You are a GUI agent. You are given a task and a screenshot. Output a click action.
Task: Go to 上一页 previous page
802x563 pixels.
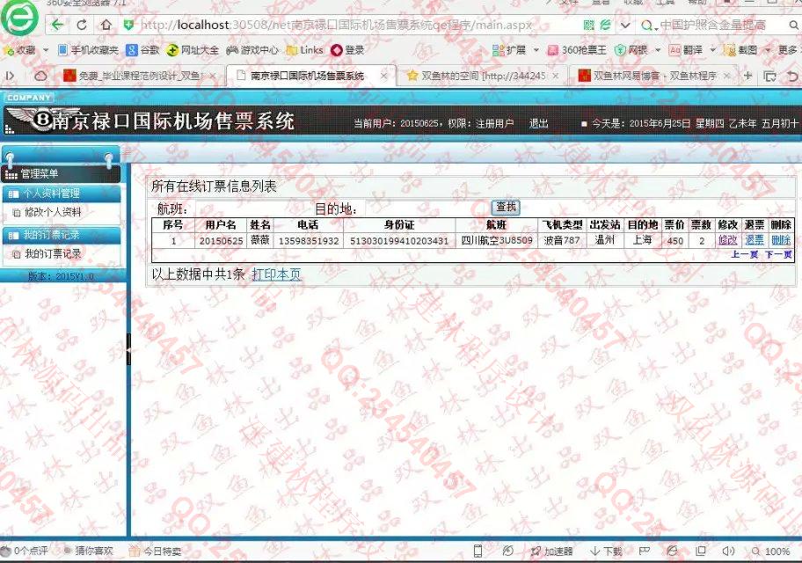744,254
